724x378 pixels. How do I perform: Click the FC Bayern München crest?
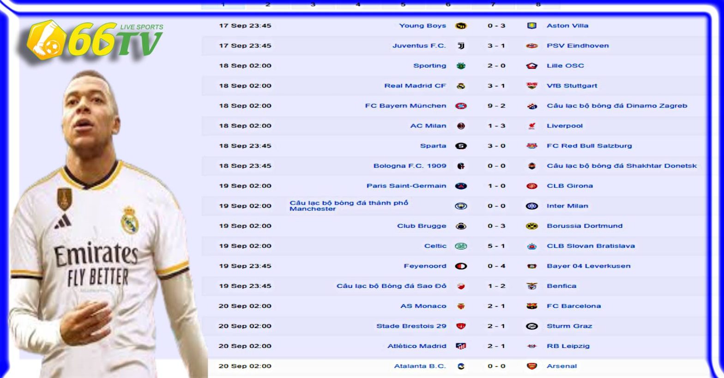pyautogui.click(x=461, y=106)
